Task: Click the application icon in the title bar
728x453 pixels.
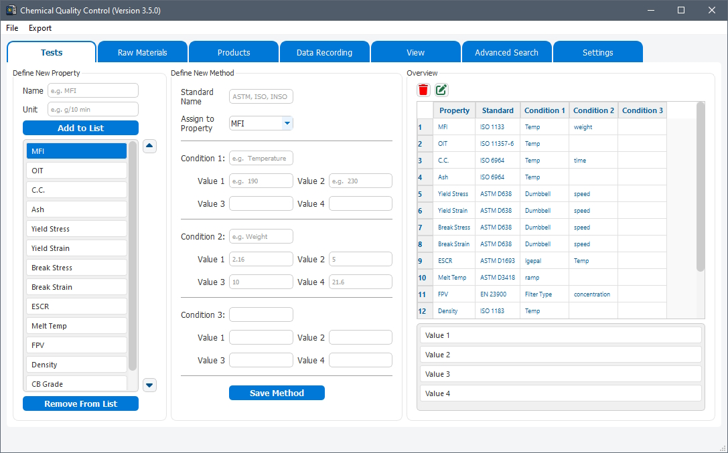Action: [11, 10]
